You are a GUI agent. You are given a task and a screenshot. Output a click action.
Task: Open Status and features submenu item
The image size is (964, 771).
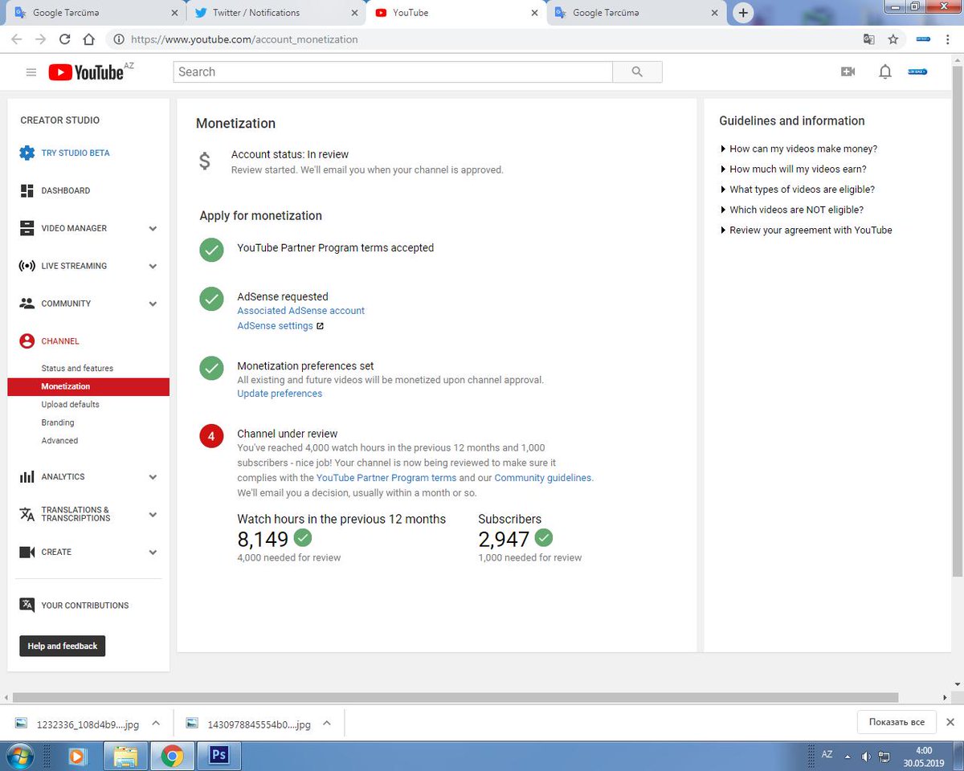click(77, 368)
